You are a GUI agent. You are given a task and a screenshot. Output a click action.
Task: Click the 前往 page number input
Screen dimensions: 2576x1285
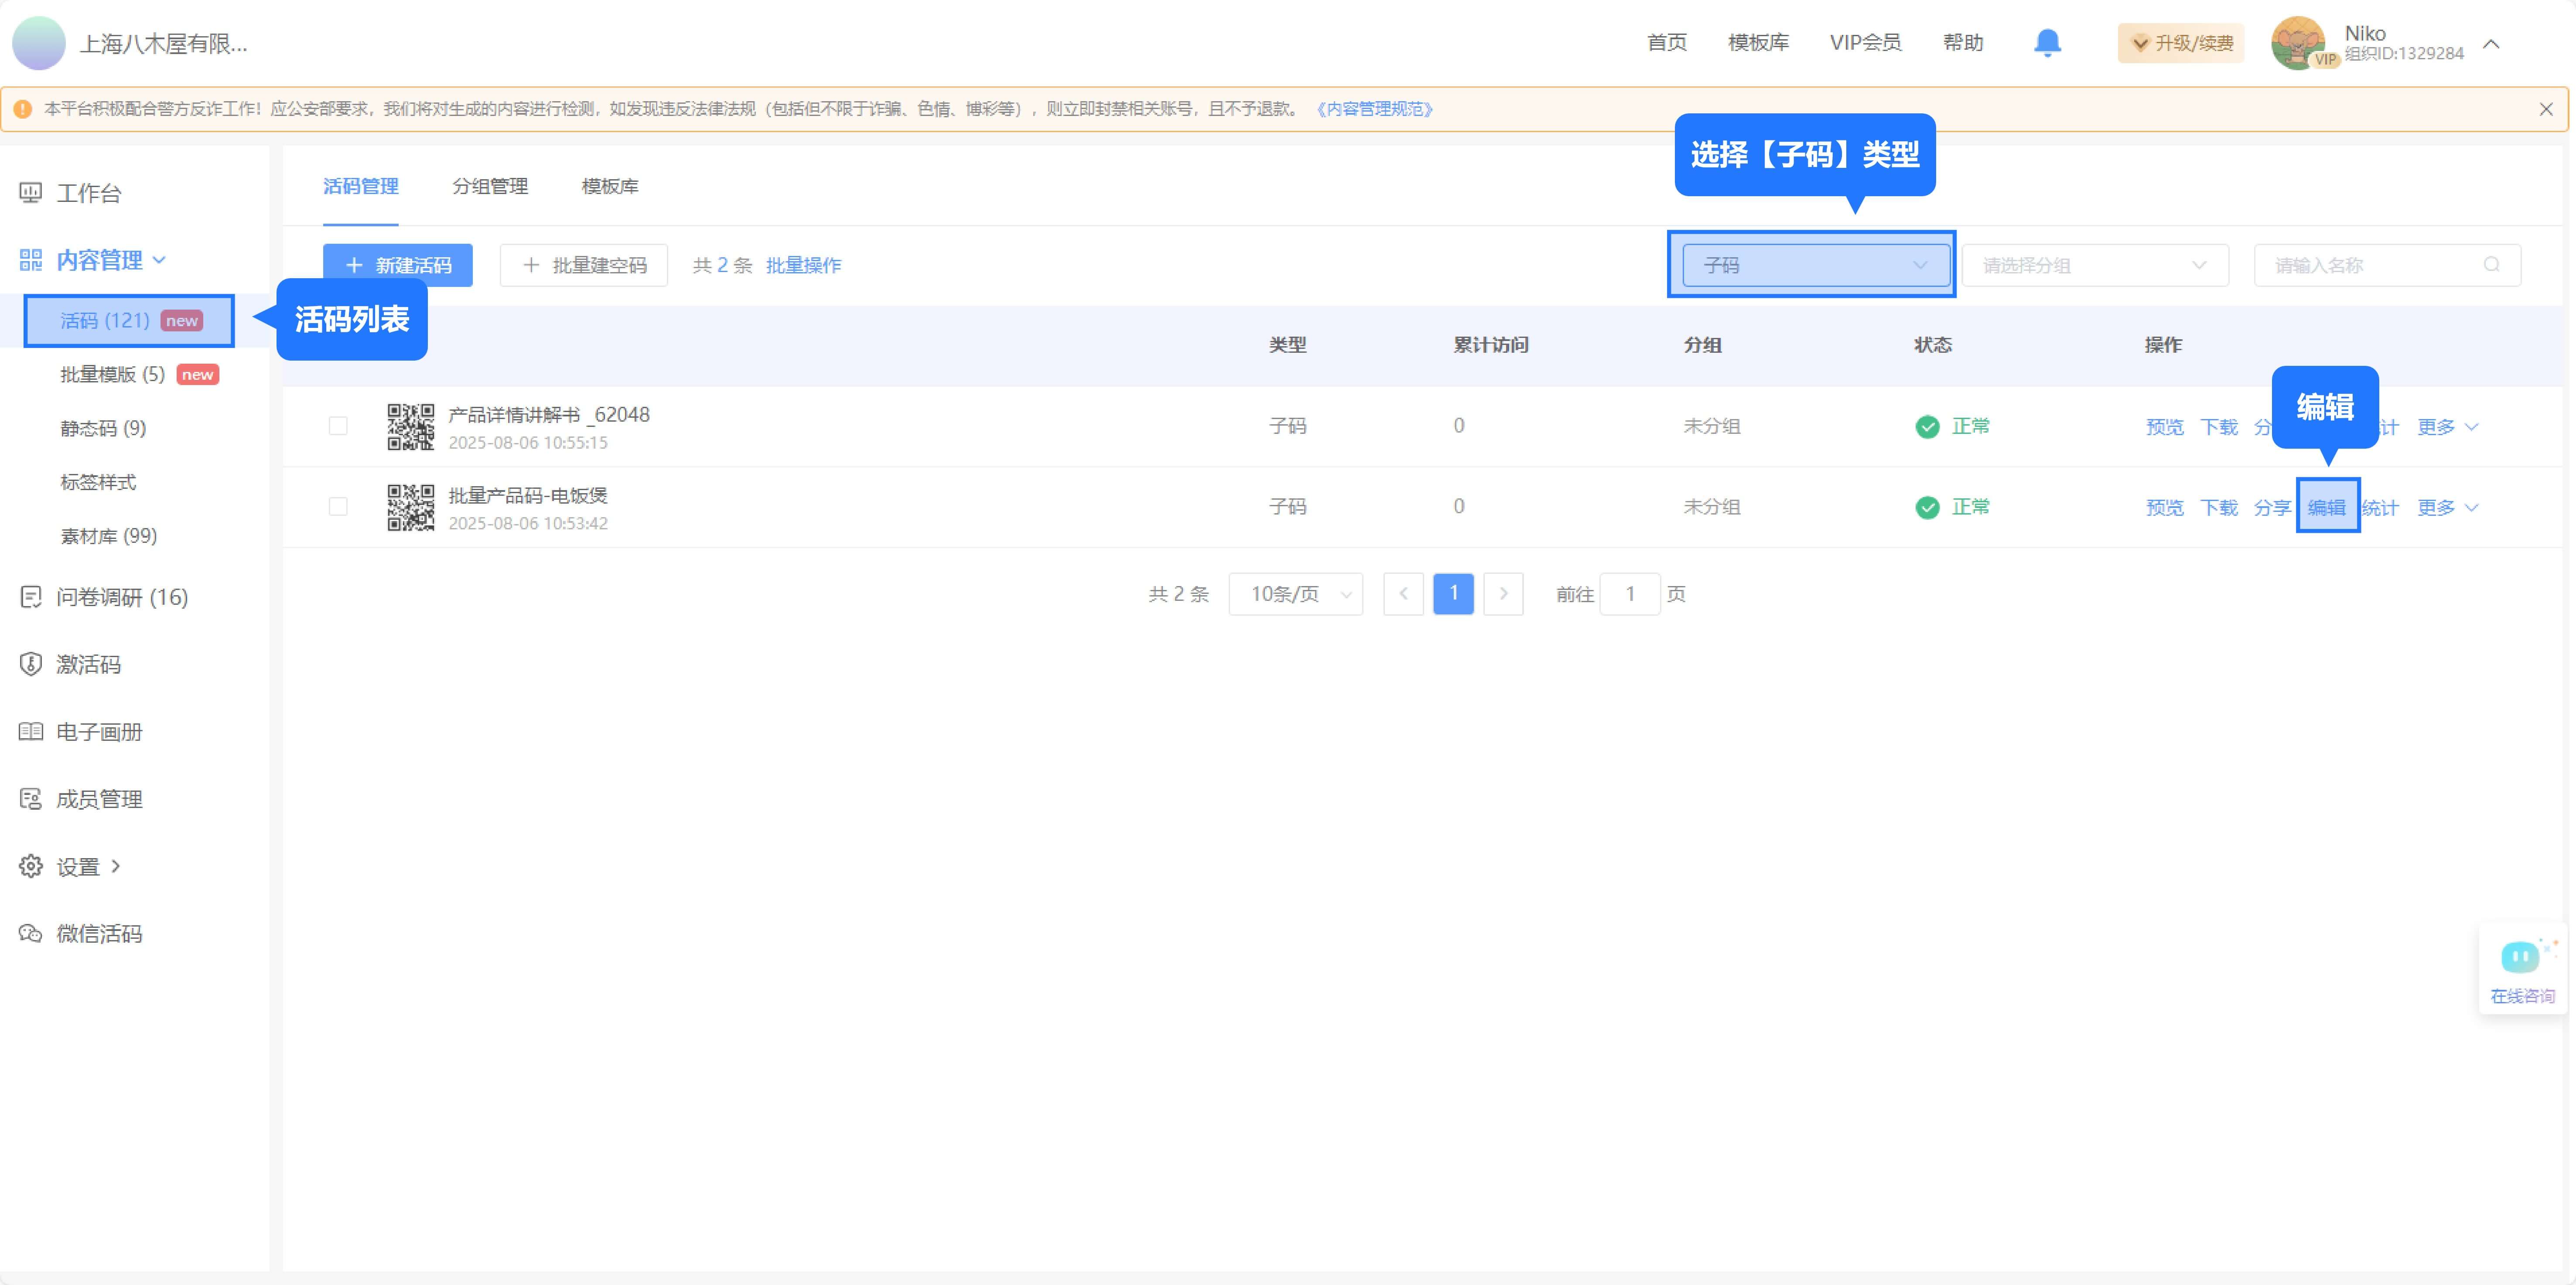1629,594
